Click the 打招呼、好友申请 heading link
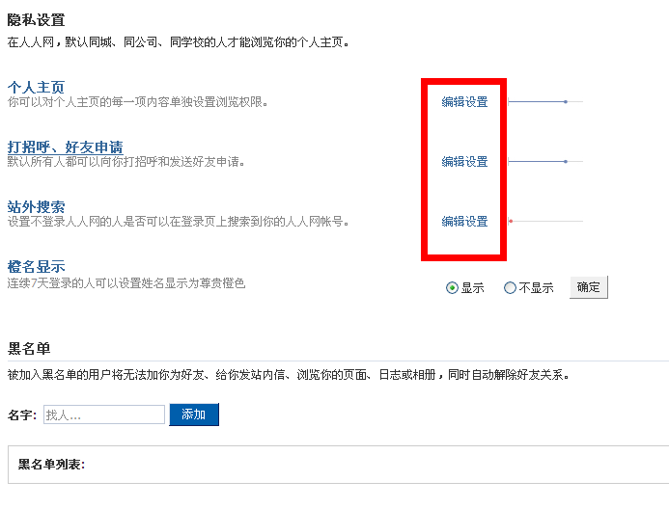Viewport: 669px width, 508px height. (x=65, y=147)
